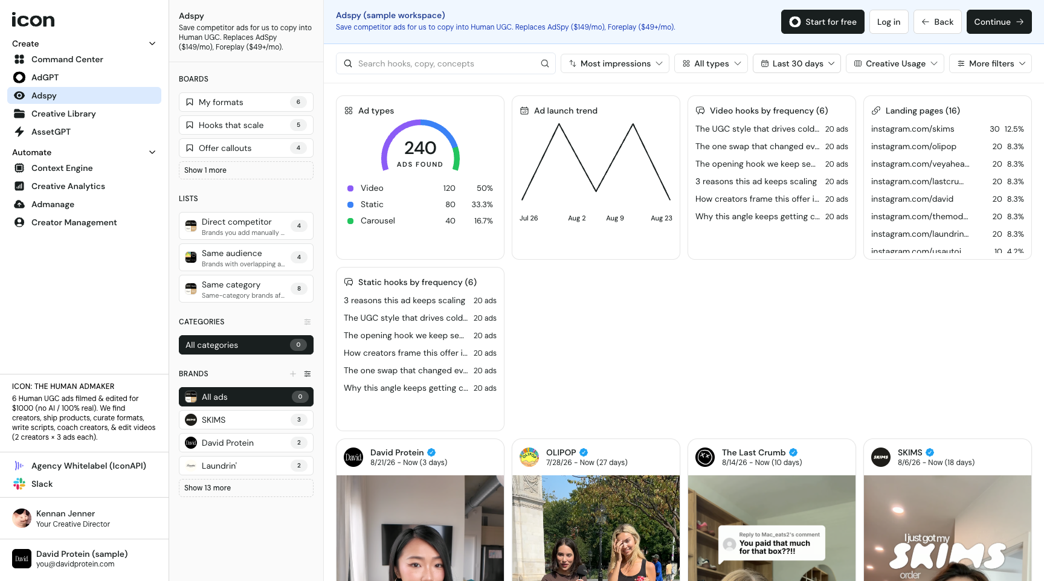
Task: Click Kennan Jenner's avatar photo
Action: (x=22, y=518)
